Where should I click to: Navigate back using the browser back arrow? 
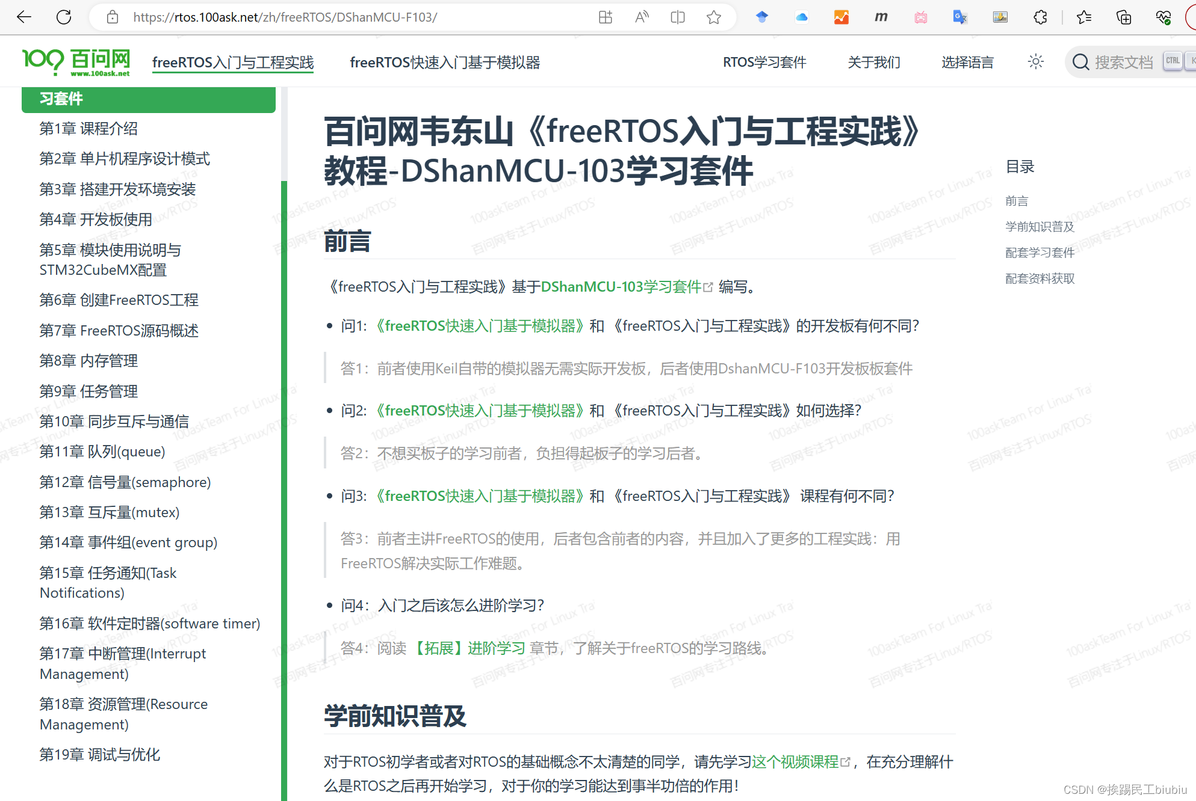pyautogui.click(x=23, y=17)
